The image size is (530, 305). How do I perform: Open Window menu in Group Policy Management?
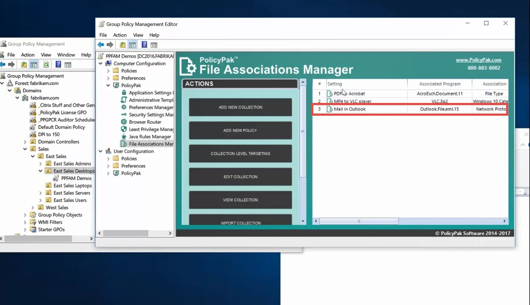[x=66, y=55]
